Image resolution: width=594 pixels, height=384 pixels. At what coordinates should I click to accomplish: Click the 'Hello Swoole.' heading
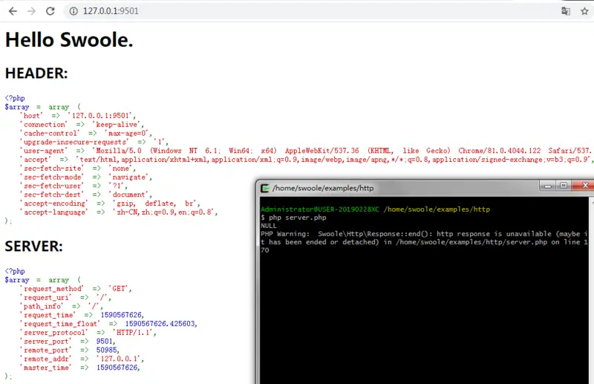[x=69, y=40]
